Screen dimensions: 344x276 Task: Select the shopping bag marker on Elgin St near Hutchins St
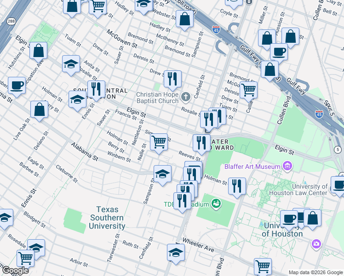[x=38, y=52]
